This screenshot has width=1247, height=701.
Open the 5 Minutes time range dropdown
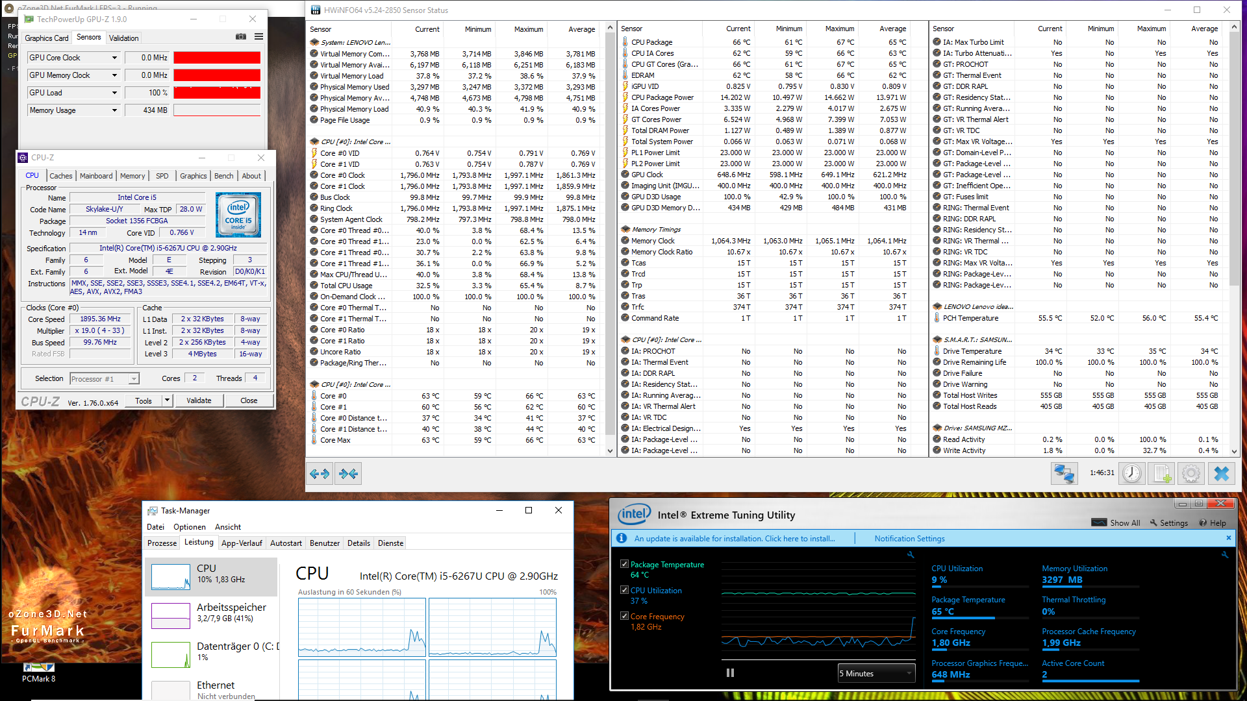(x=875, y=673)
